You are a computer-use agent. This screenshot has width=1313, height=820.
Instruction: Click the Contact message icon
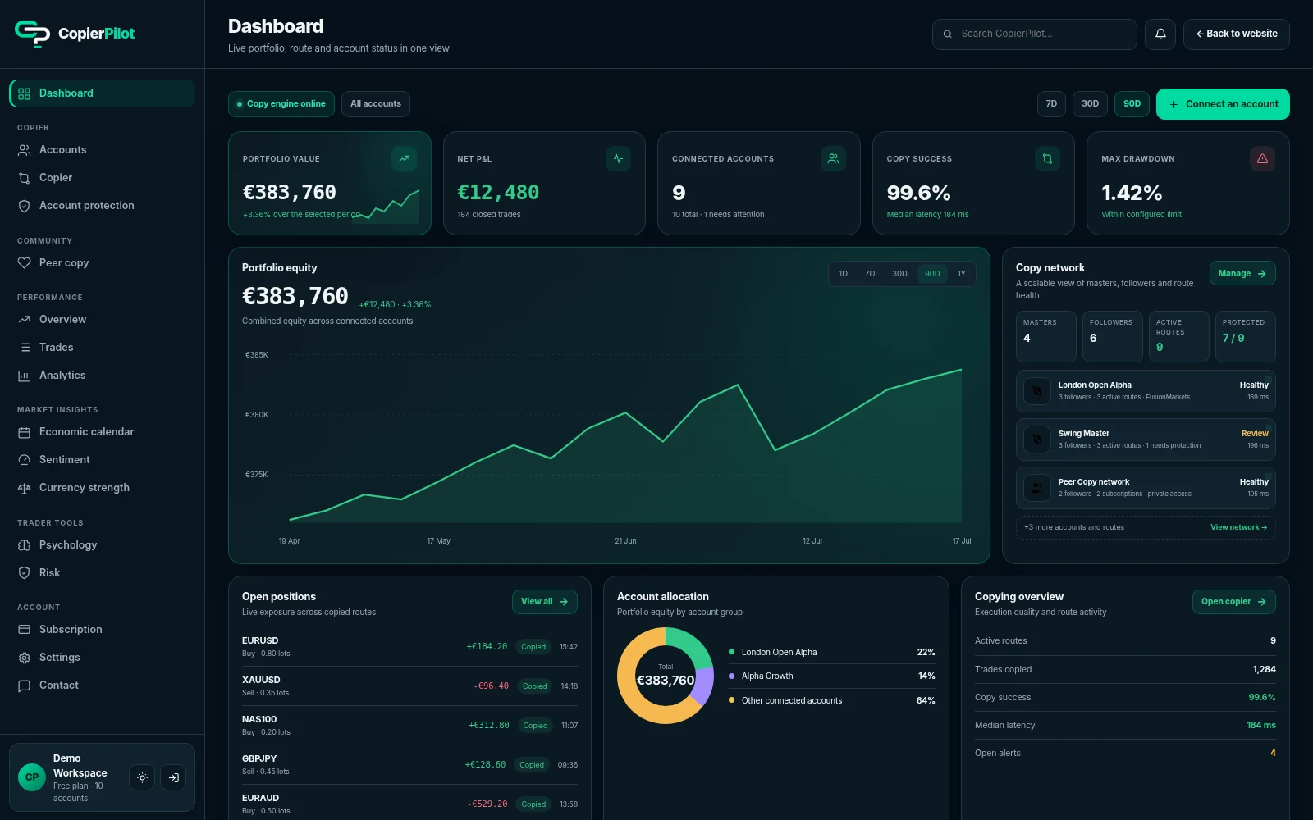click(25, 686)
